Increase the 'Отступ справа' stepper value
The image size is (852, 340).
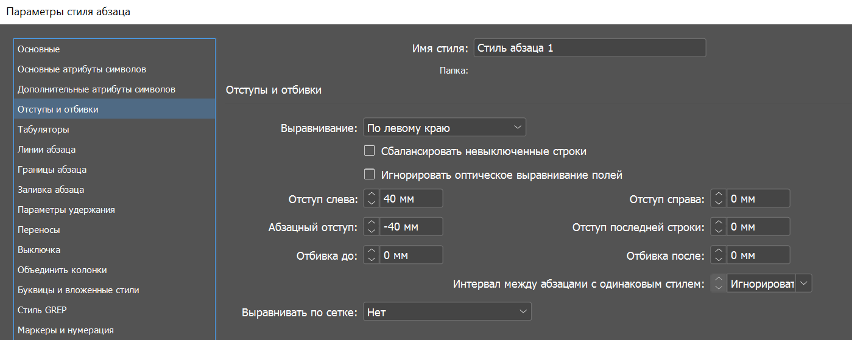719,195
